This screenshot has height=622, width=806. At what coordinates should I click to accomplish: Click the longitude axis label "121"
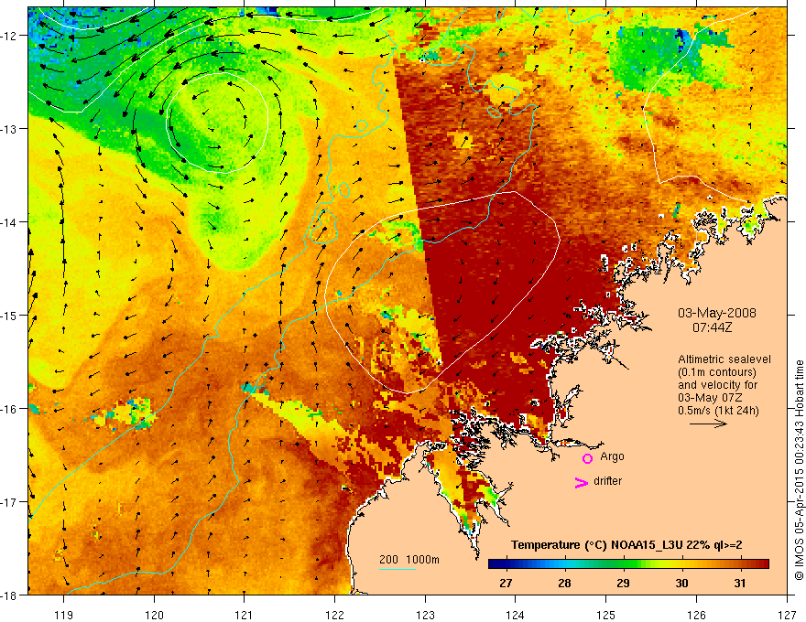(245, 615)
